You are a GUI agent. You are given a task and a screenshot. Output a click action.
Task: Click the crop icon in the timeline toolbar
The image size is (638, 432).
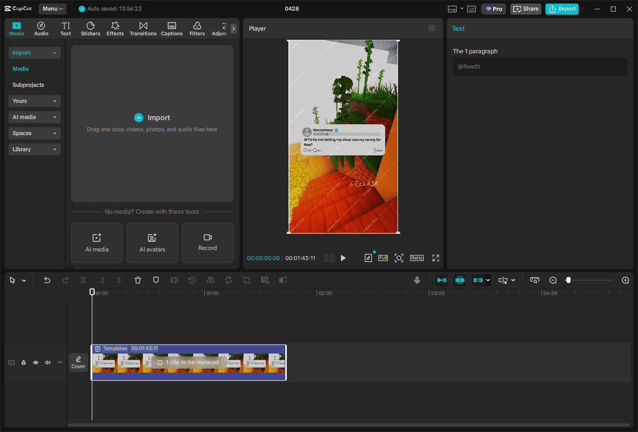click(247, 280)
